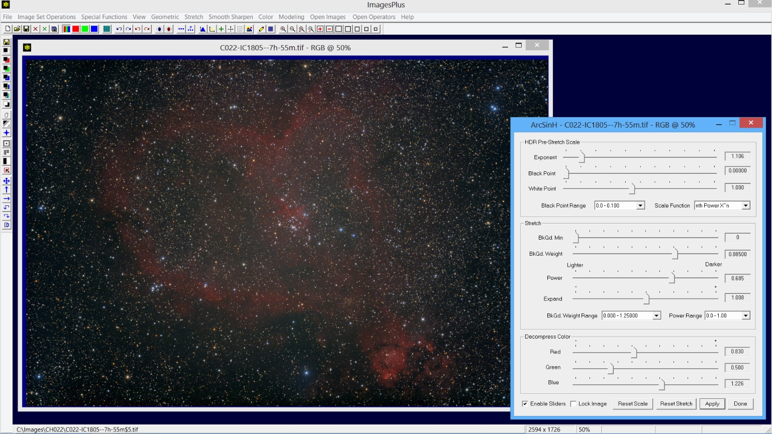
Task: Open the Smooth Sharpen menu
Action: (x=231, y=17)
